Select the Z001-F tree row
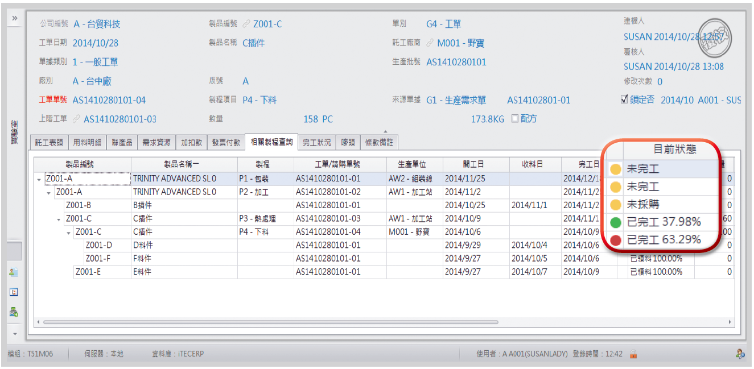 pos(98,258)
